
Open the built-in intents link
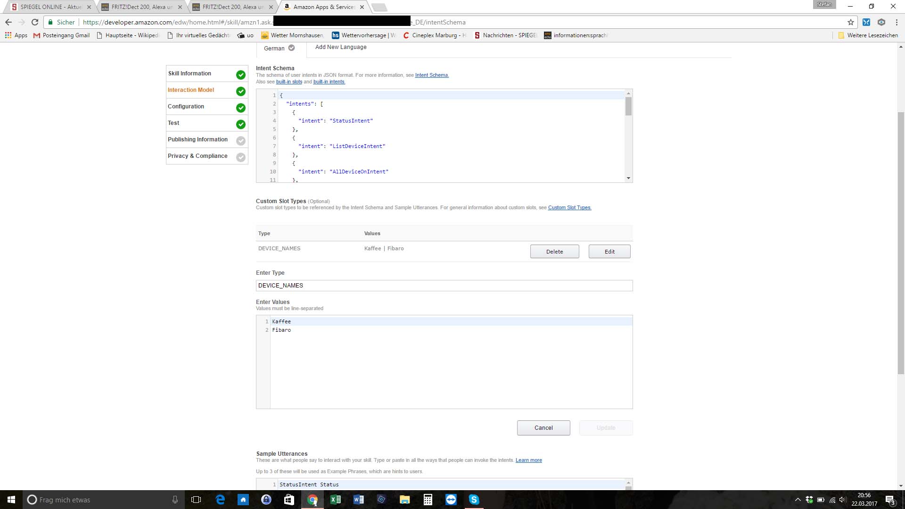[329, 82]
